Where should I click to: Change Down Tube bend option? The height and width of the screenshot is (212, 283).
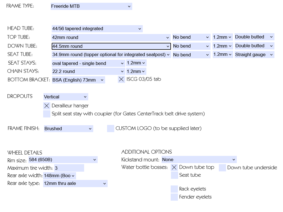click(x=191, y=46)
